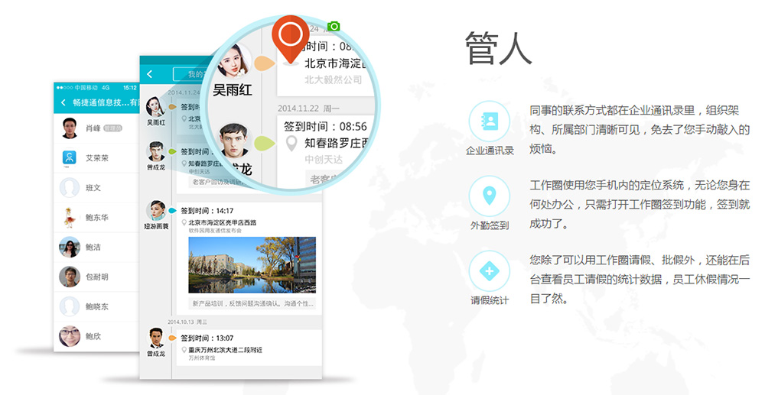Screen dimensions: 765x395
Task: Choose contact 鲍欣 at list bottom
Action: point(93,336)
